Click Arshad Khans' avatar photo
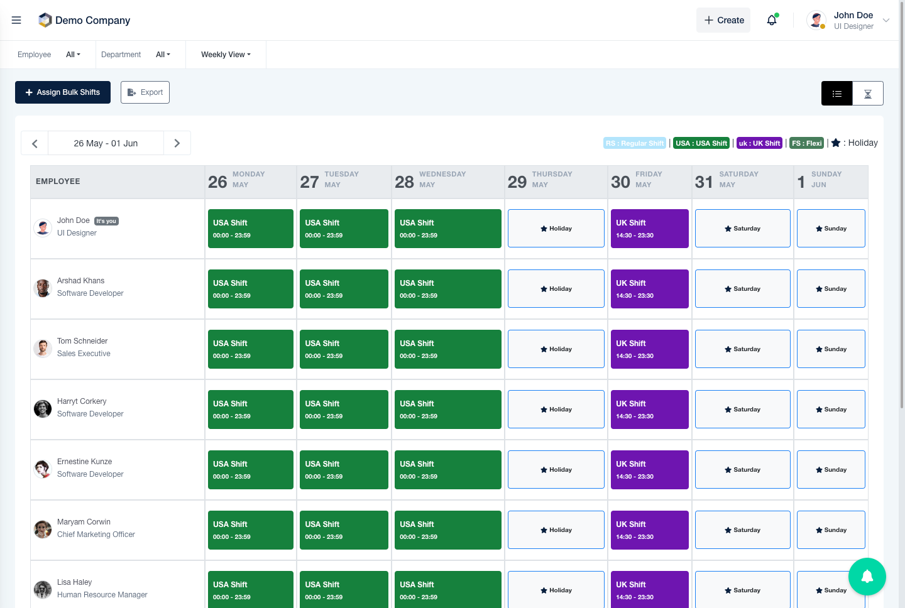 [43, 288]
